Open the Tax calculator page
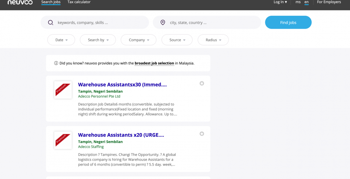 (79, 2)
